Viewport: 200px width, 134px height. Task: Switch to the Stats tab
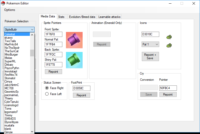pos(61,17)
